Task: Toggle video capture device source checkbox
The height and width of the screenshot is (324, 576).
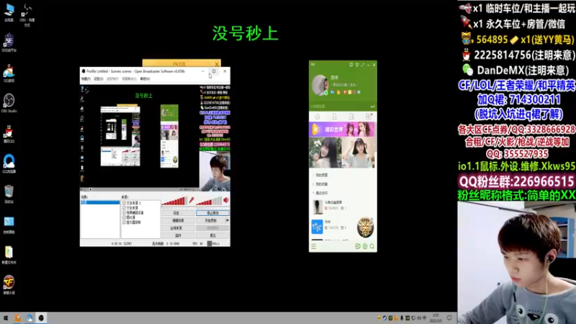Action: pyautogui.click(x=124, y=212)
